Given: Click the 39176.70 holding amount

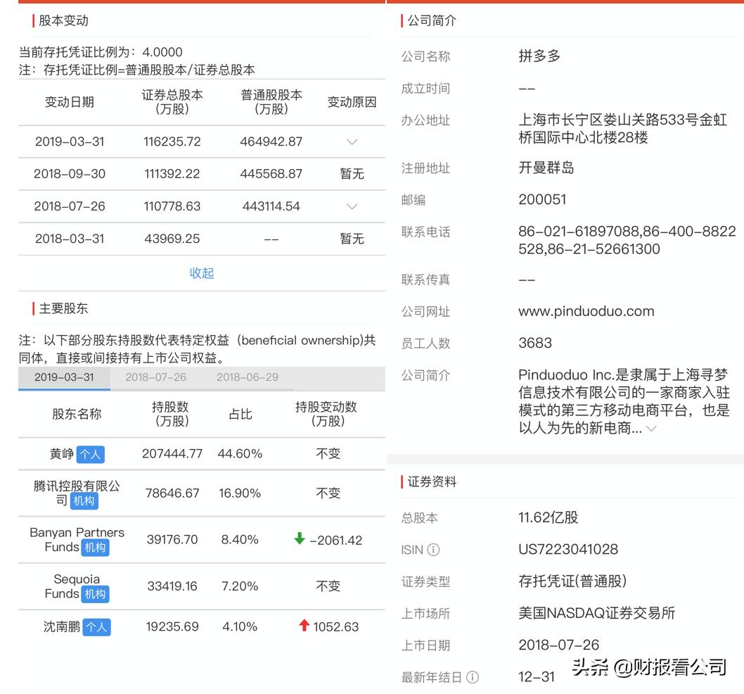Looking at the screenshot, I should tap(172, 540).
